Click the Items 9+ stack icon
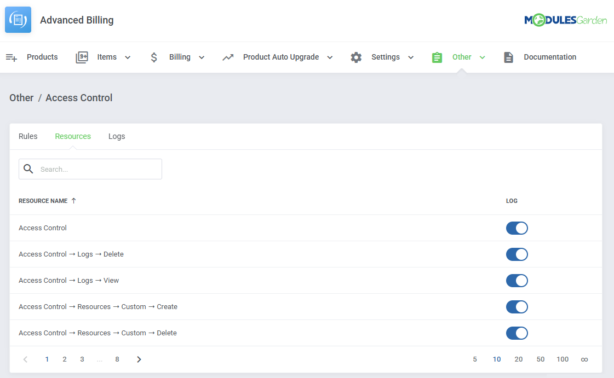The width and height of the screenshot is (614, 378). coord(82,57)
